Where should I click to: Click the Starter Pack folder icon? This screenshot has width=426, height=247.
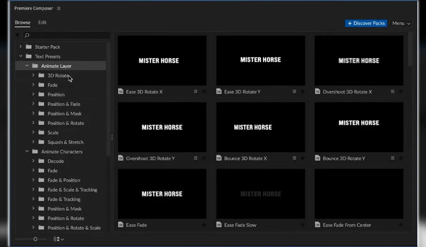tap(29, 46)
